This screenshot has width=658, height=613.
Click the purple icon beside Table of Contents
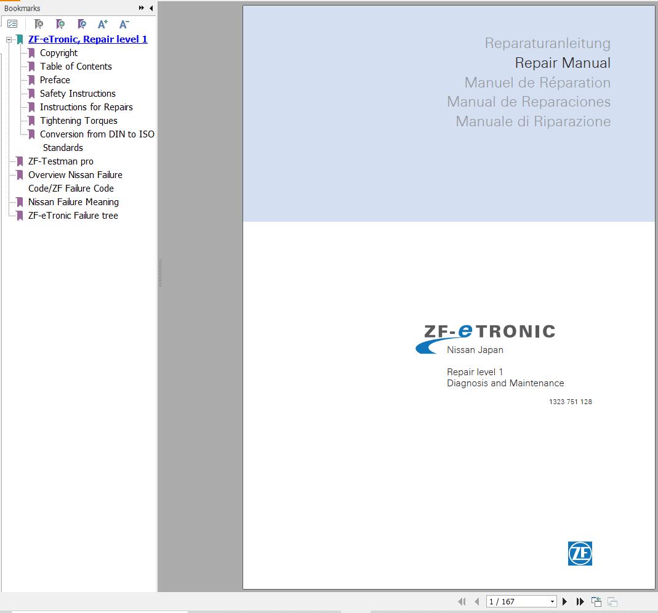pyautogui.click(x=31, y=67)
